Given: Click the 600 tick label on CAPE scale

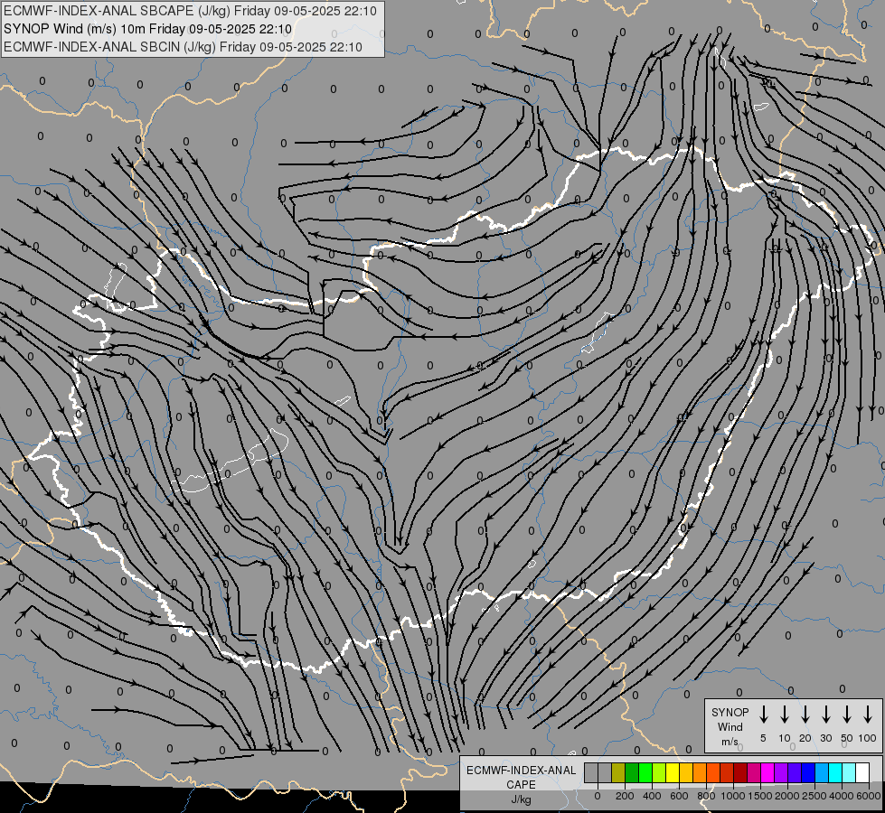Looking at the screenshot, I should [x=679, y=796].
